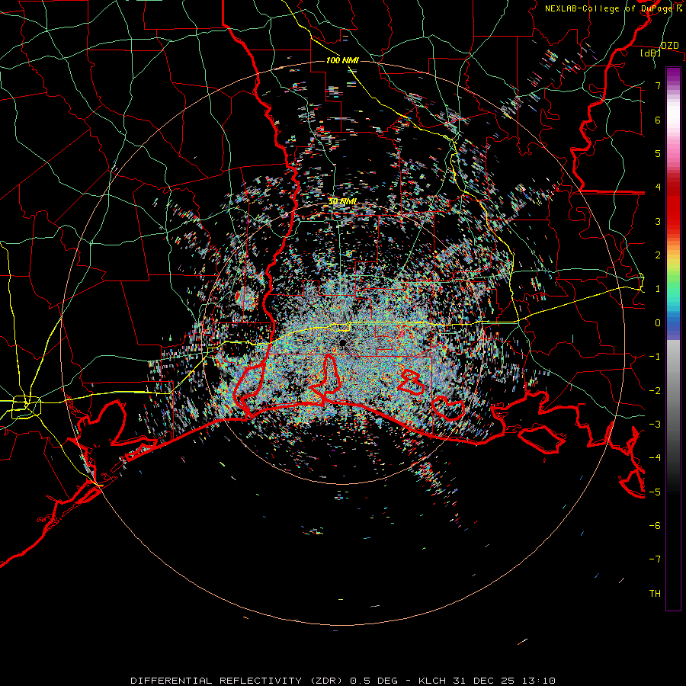Click the -3 value on the color scale
Screen dimensions: 686x686
point(655,425)
